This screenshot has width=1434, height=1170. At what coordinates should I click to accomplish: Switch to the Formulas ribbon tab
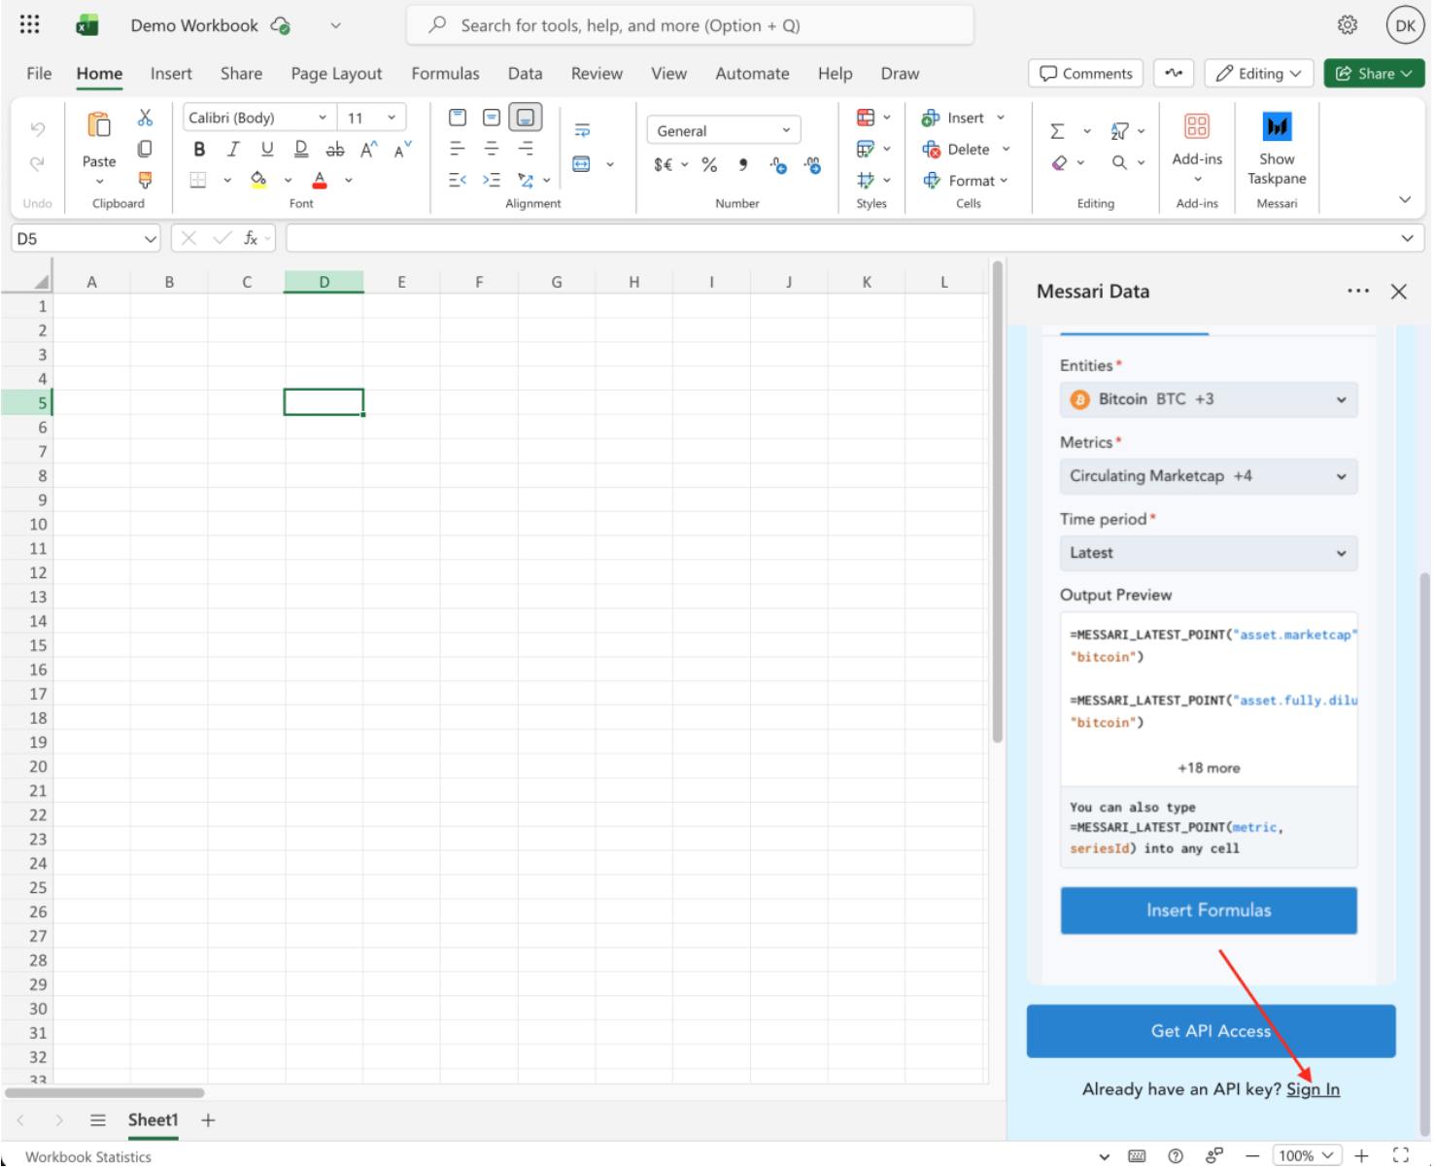445,74
